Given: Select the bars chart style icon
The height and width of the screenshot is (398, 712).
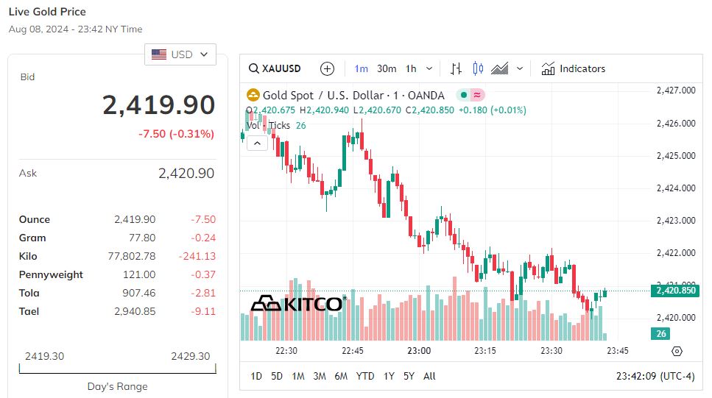Looking at the screenshot, I should (x=457, y=68).
